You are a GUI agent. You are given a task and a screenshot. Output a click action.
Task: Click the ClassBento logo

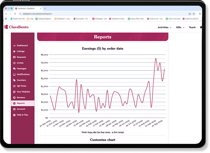pyautogui.click(x=16, y=27)
